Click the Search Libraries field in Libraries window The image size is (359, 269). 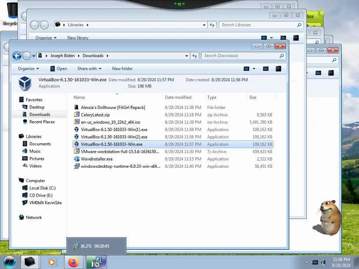(x=261, y=25)
